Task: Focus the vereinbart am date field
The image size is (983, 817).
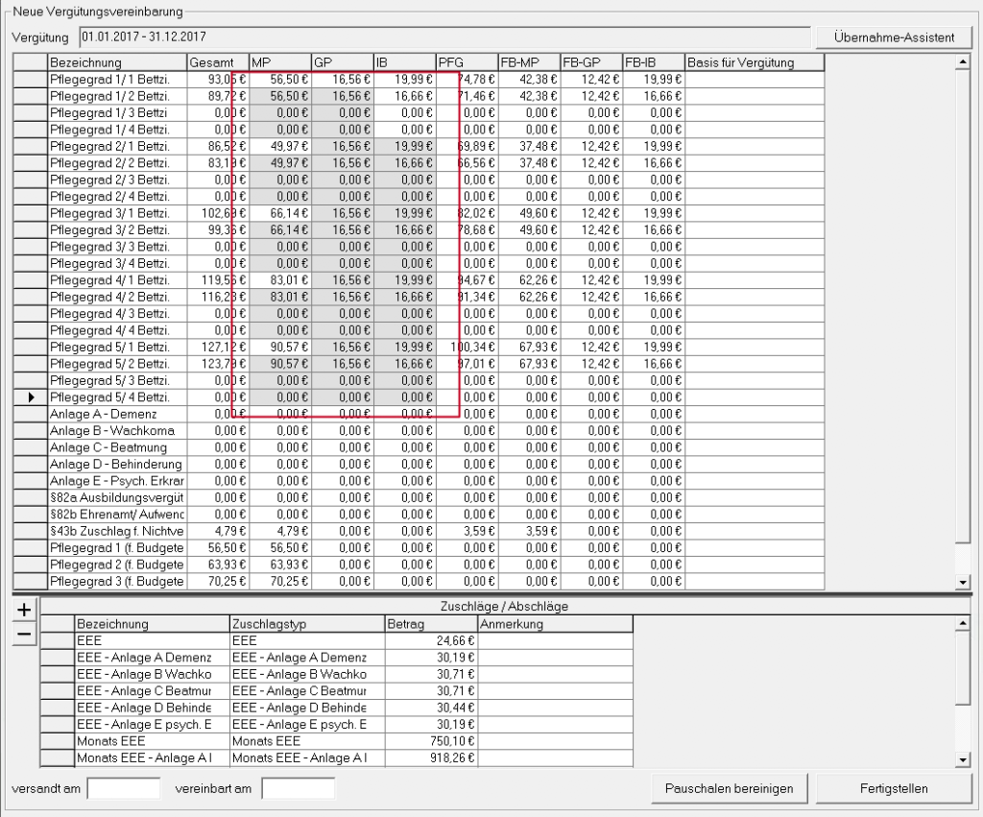Action: (298, 788)
